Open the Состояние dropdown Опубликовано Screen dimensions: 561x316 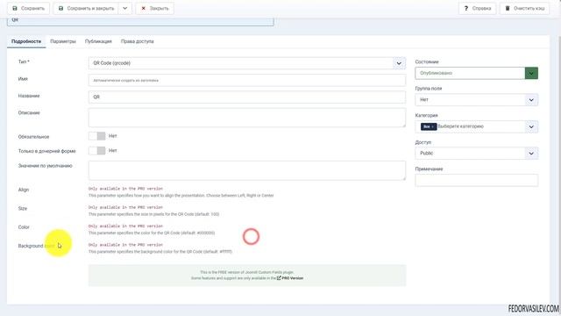click(476, 73)
